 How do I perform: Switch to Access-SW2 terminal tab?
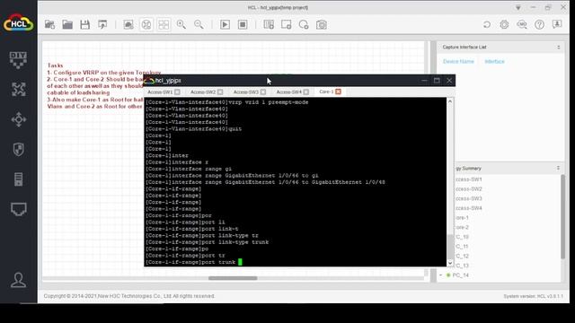[x=203, y=92]
